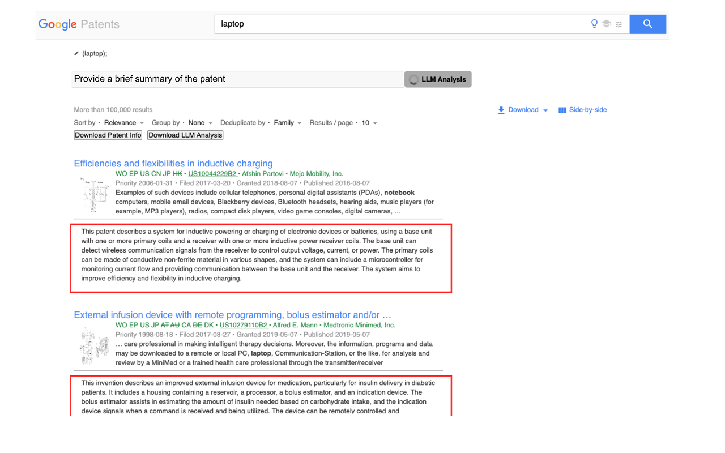Click the Side-by-side columns icon
This screenshot has height=453, width=725.
click(x=562, y=110)
